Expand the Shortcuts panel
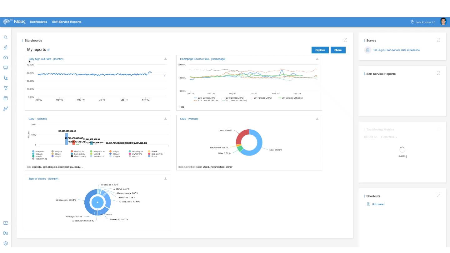 pos(438,196)
